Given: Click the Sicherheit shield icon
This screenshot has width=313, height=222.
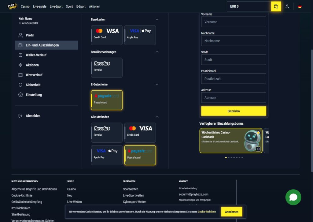Looking at the screenshot, I should [20, 85].
